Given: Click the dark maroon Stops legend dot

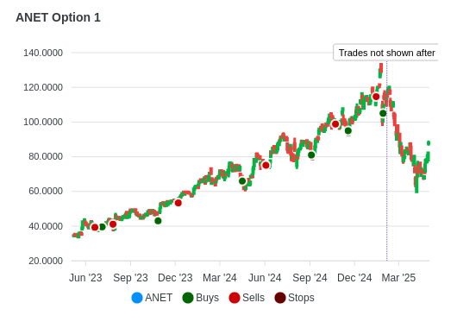Looking at the screenshot, I should tap(280, 298).
